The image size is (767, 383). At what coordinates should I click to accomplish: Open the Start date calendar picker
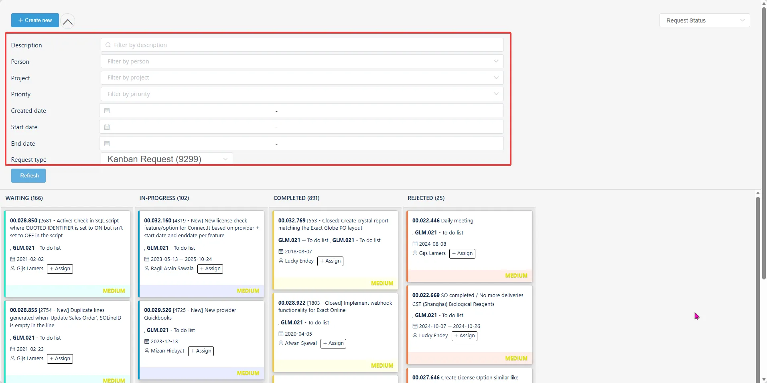[106, 127]
